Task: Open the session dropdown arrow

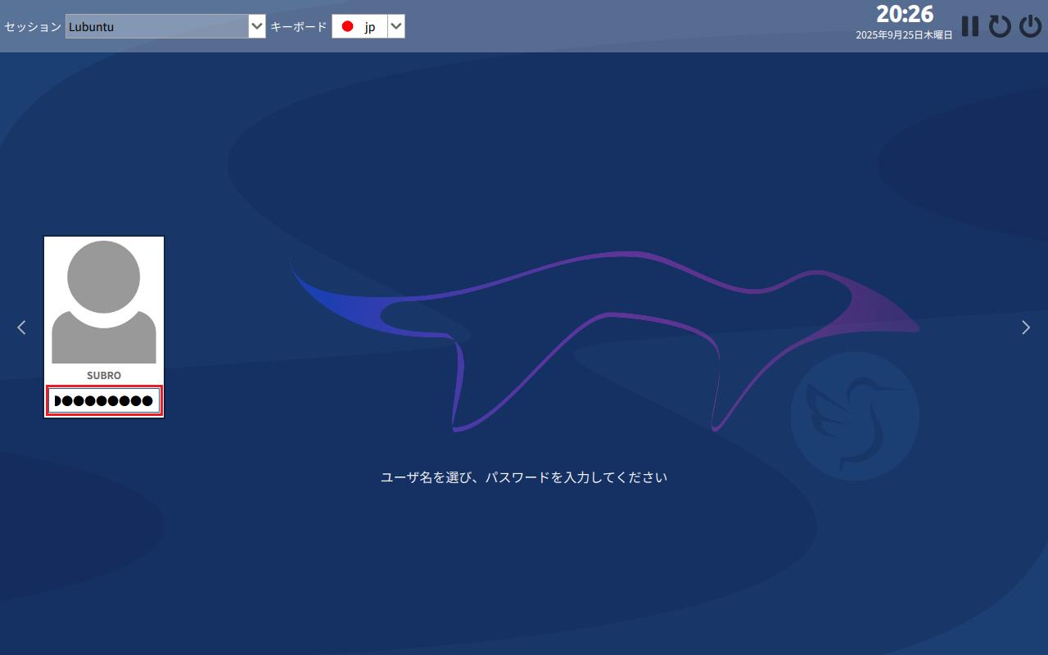Action: point(257,26)
